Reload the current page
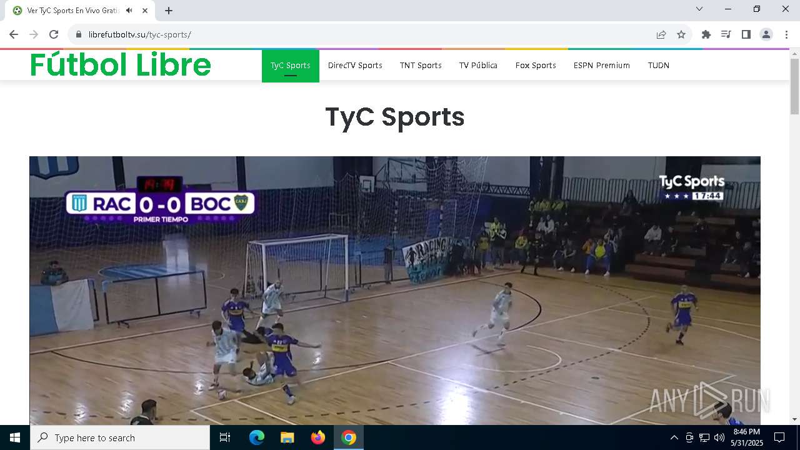Image resolution: width=800 pixels, height=450 pixels. (x=54, y=34)
